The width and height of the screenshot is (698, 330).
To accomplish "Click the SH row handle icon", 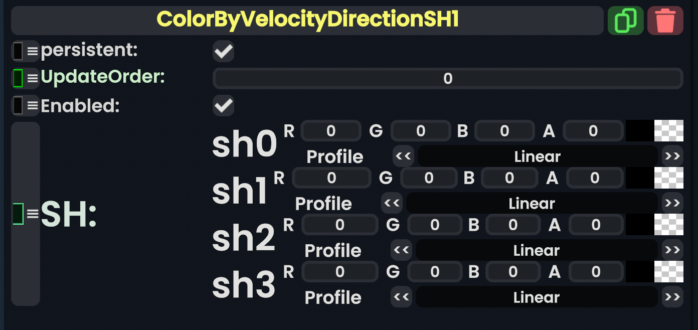I will click(x=25, y=214).
